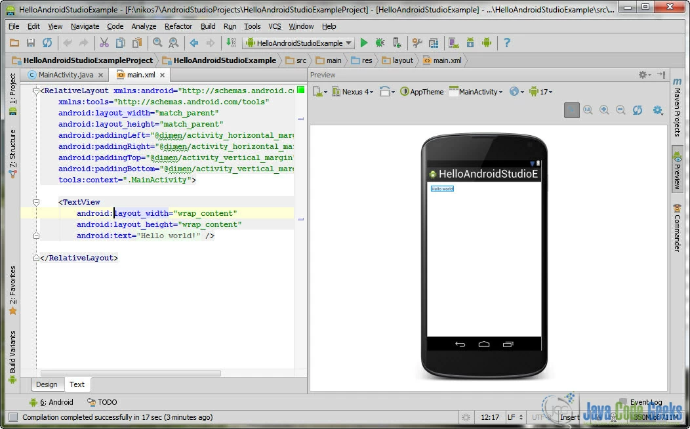Switch to the Design tab
The width and height of the screenshot is (690, 429).
click(47, 384)
